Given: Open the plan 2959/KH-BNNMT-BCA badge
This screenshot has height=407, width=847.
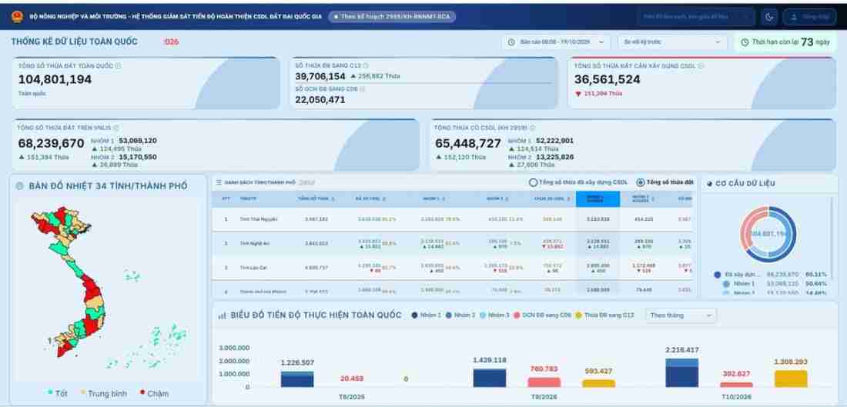Looking at the screenshot, I should click(392, 17).
